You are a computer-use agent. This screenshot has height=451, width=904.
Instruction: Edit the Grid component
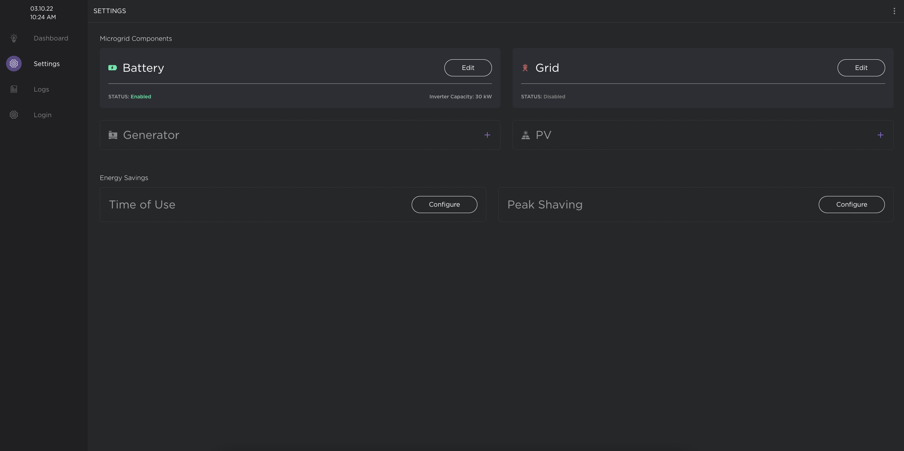[x=861, y=68]
